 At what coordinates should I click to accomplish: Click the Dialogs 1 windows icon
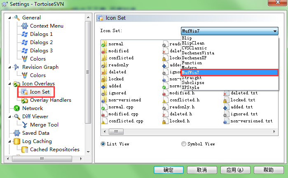[25, 34]
